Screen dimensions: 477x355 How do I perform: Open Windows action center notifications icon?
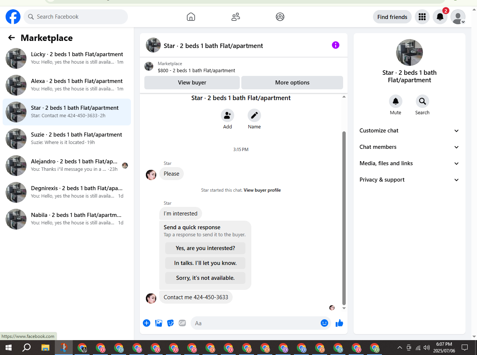tap(465, 348)
